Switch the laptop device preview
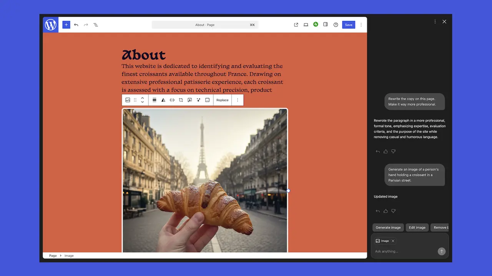This screenshot has width=492, height=276. tap(306, 25)
